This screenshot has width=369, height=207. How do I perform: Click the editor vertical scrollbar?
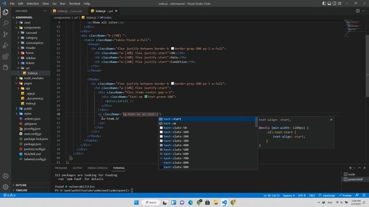[x=367, y=66]
